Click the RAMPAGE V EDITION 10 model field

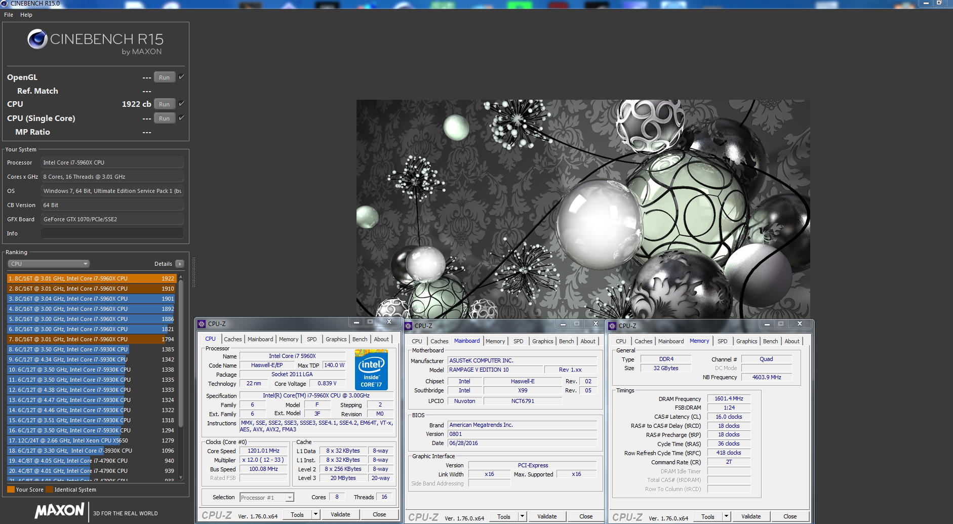(495, 370)
